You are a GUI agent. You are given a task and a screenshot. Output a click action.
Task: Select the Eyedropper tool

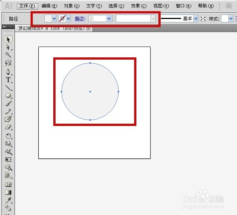pos(8,200)
